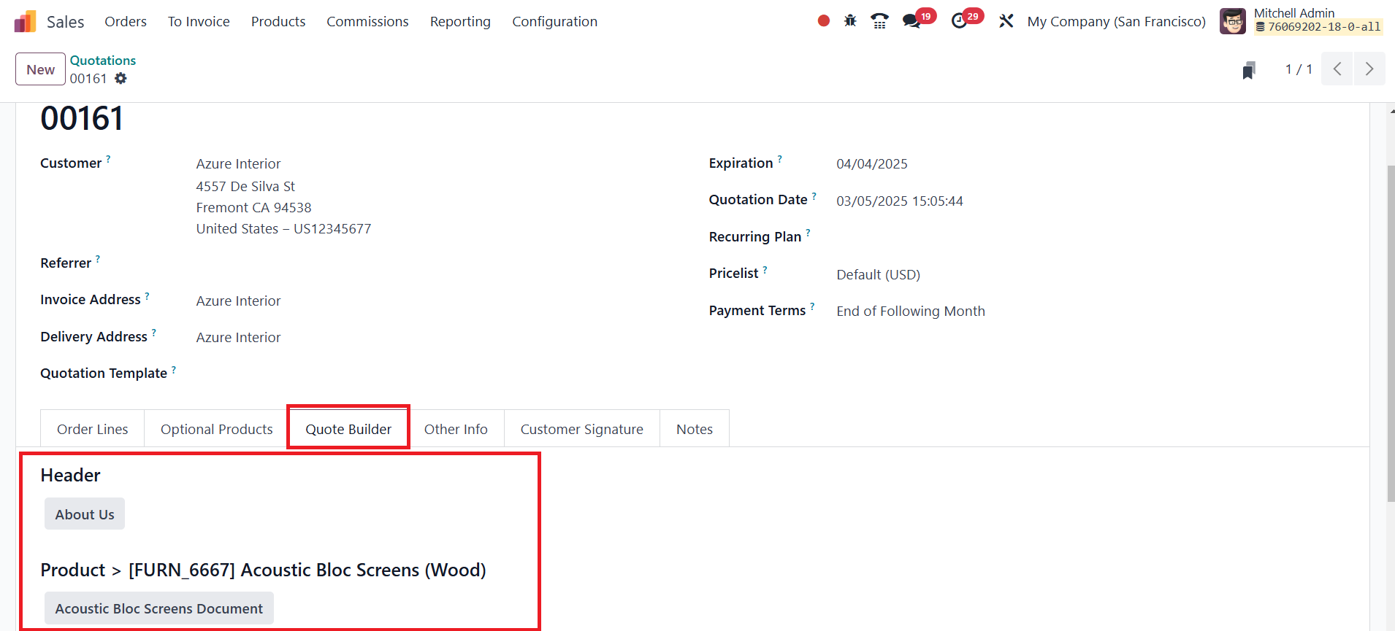Screen dimensions: 1395x631
Task: Click the help mark beside Customer
Action: pyautogui.click(x=108, y=158)
